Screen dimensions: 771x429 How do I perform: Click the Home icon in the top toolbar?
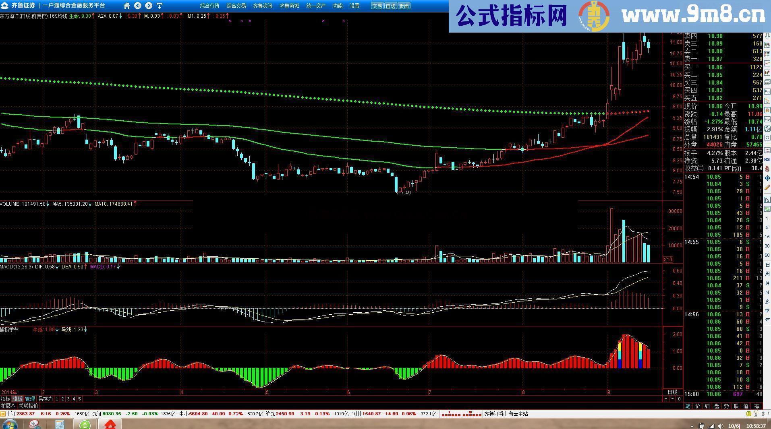[x=127, y=6]
